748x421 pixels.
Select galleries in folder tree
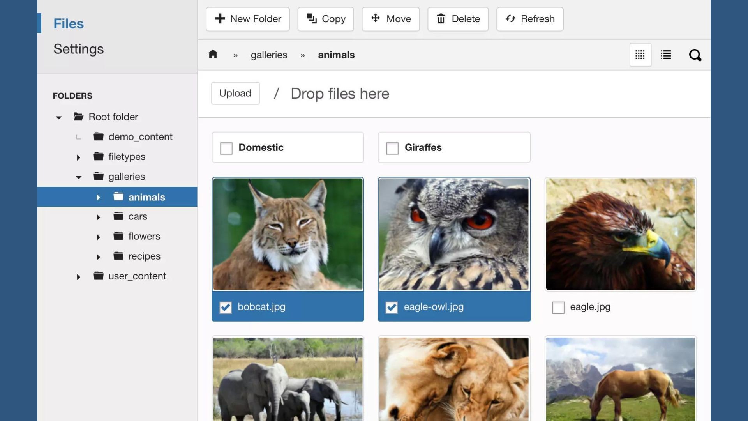[127, 177]
